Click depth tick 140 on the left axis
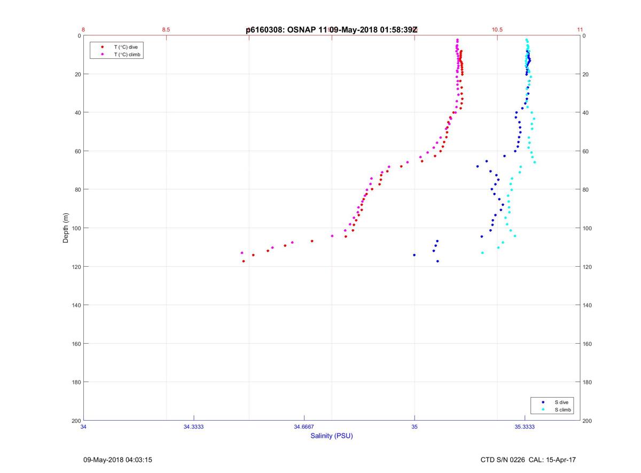The image size is (641, 473). pyautogui.click(x=76, y=305)
